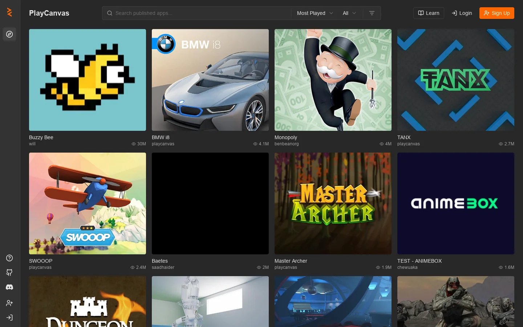
Task: Click the '4.1M' view count
Action: 264,144
